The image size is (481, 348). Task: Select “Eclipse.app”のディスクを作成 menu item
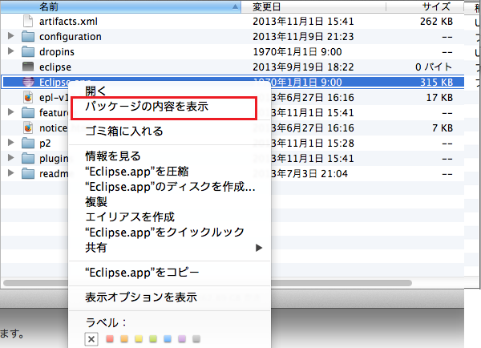pyautogui.click(x=169, y=187)
